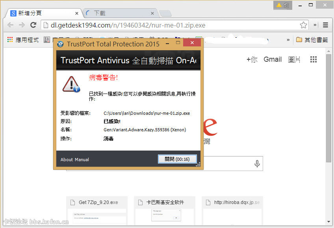Bookmark this page with the star icon
The image size is (334, 228).
pyautogui.click(x=303, y=25)
